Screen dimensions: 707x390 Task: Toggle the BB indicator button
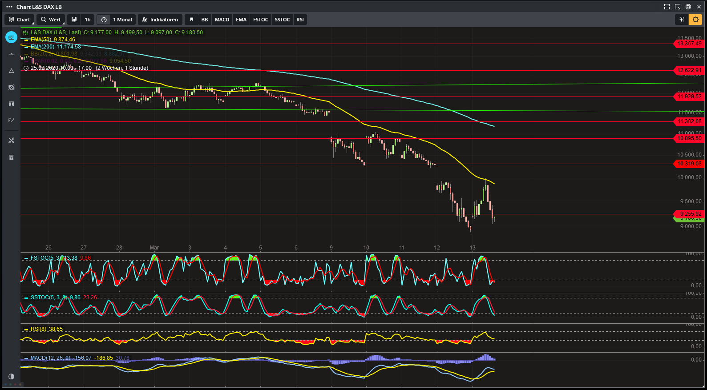(205, 20)
